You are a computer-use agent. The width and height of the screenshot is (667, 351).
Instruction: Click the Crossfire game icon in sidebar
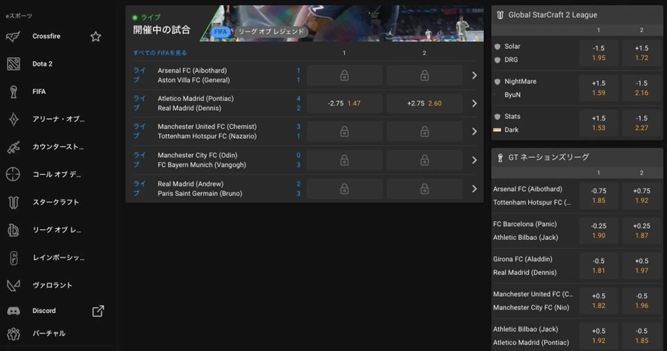tap(13, 36)
